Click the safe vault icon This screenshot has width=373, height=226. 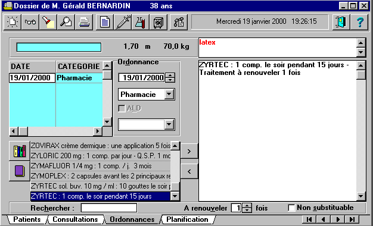tap(158, 22)
